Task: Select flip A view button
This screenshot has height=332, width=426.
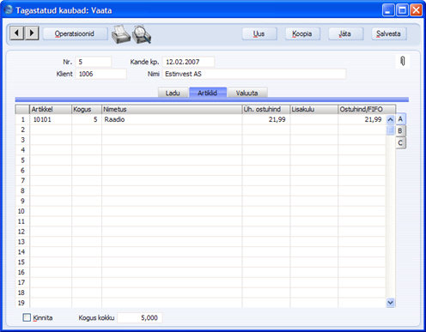Action: click(x=401, y=119)
